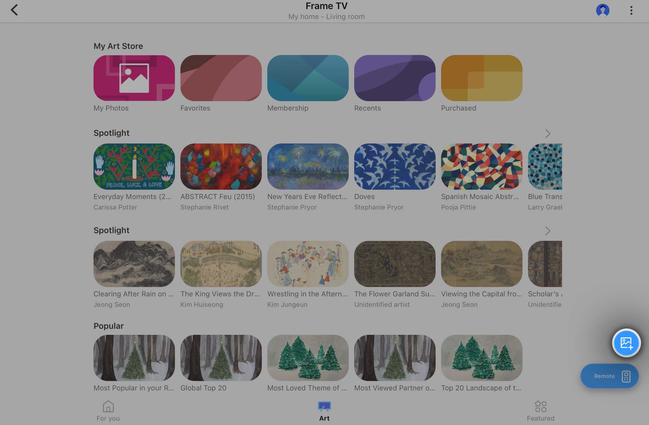Select ABSTRACT Feu (2015) artwork
The height and width of the screenshot is (425, 649).
pyautogui.click(x=221, y=167)
